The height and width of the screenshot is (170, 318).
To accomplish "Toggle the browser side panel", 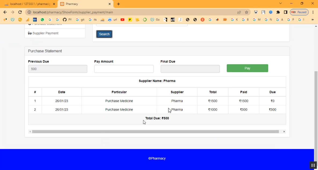I will tap(286, 12).
